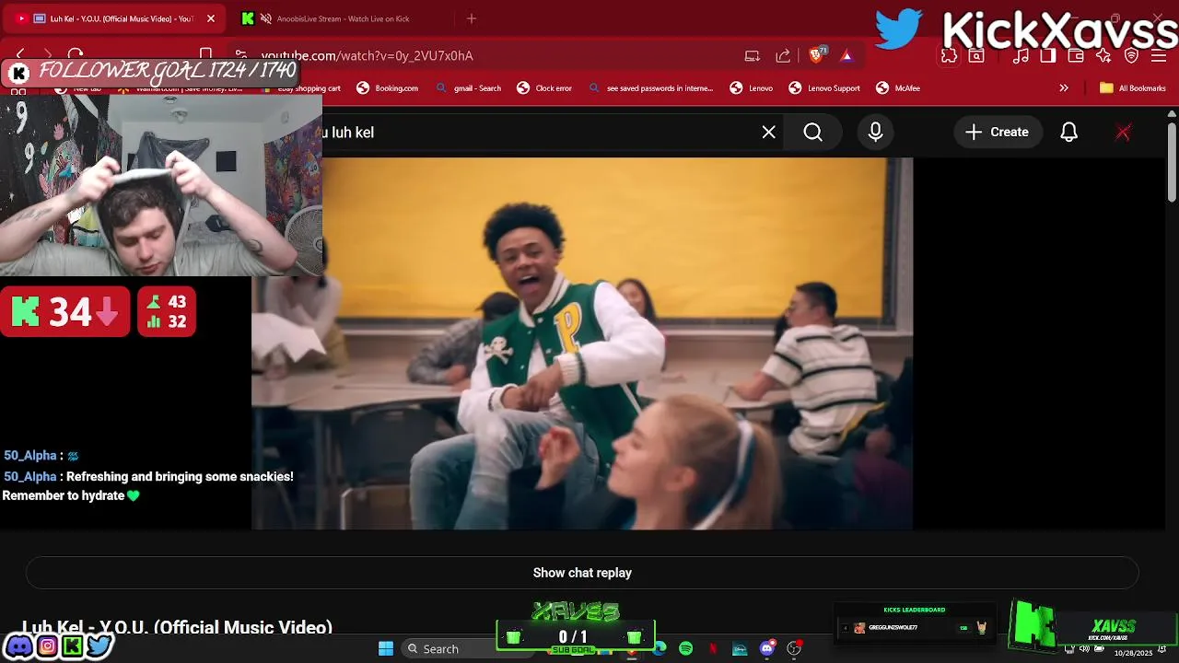Image resolution: width=1179 pixels, height=663 pixels.
Task: Open the Lenovo bookmark
Action: pyautogui.click(x=752, y=88)
